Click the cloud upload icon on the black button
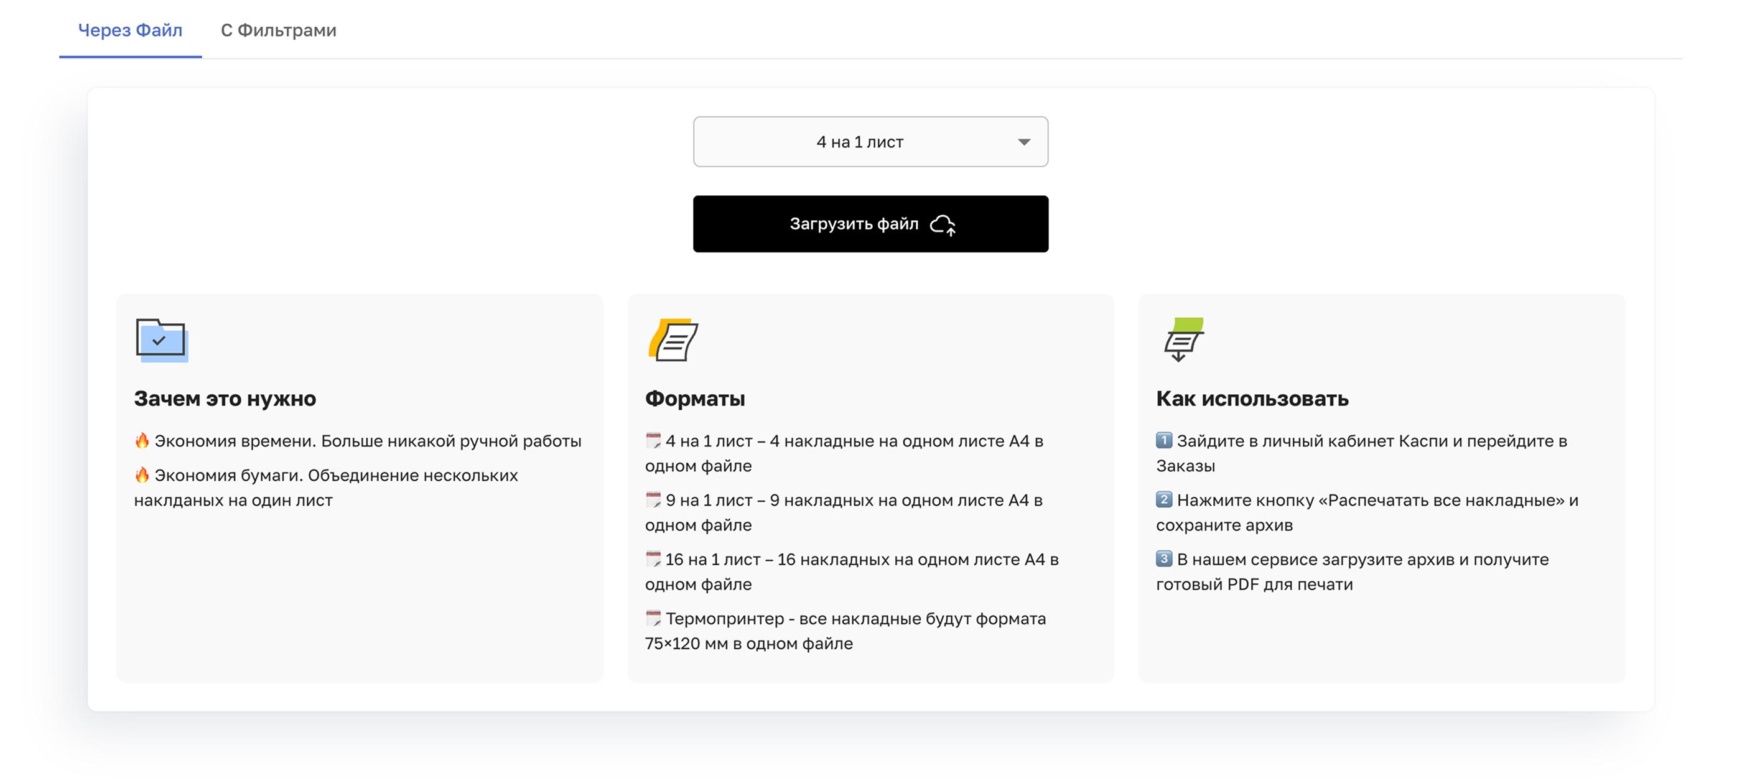Screen dimensions: 1742x781 point(943,224)
